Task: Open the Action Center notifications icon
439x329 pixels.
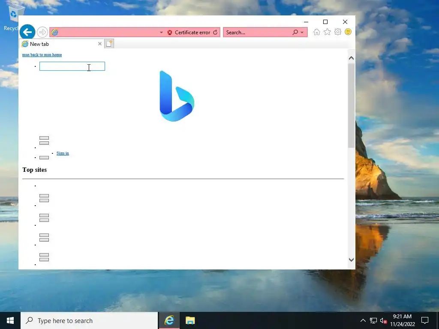Action: click(425, 320)
